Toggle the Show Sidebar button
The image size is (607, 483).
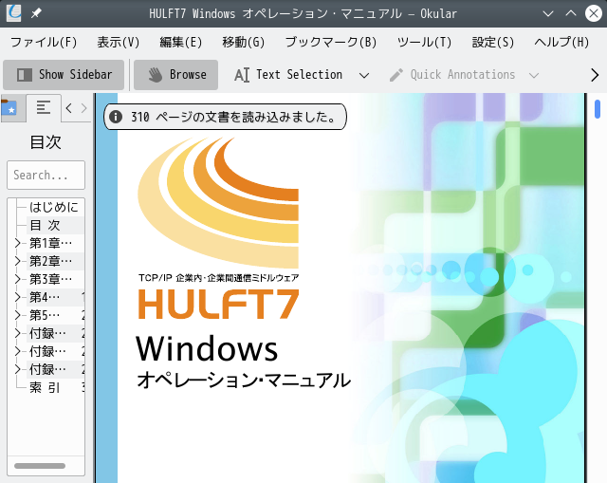[x=64, y=74]
